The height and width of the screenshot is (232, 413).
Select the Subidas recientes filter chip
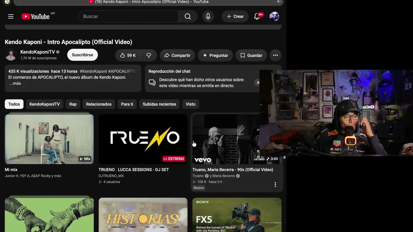coord(159,104)
